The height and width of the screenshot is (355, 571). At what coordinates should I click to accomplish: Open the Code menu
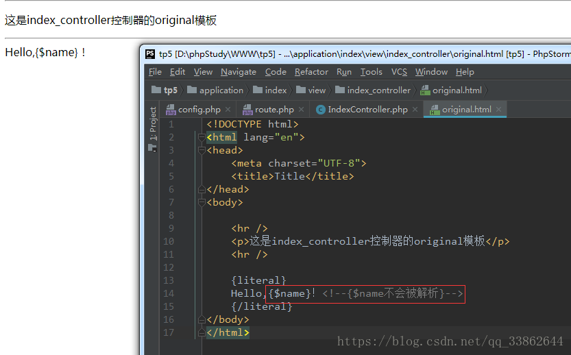click(276, 72)
